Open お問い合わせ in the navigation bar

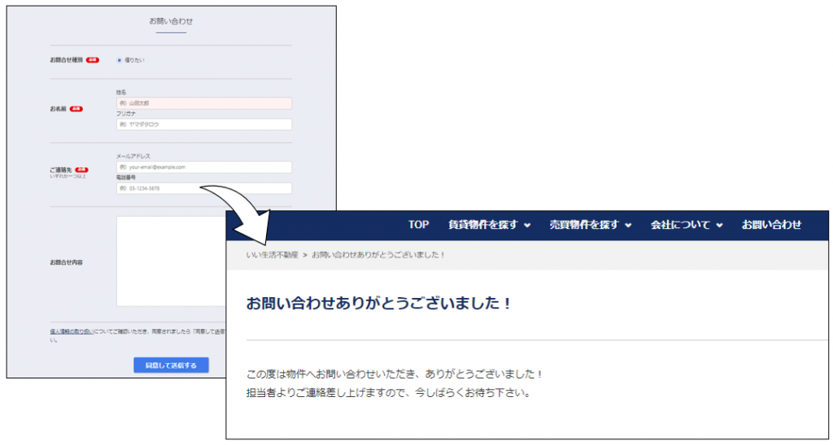click(x=771, y=225)
